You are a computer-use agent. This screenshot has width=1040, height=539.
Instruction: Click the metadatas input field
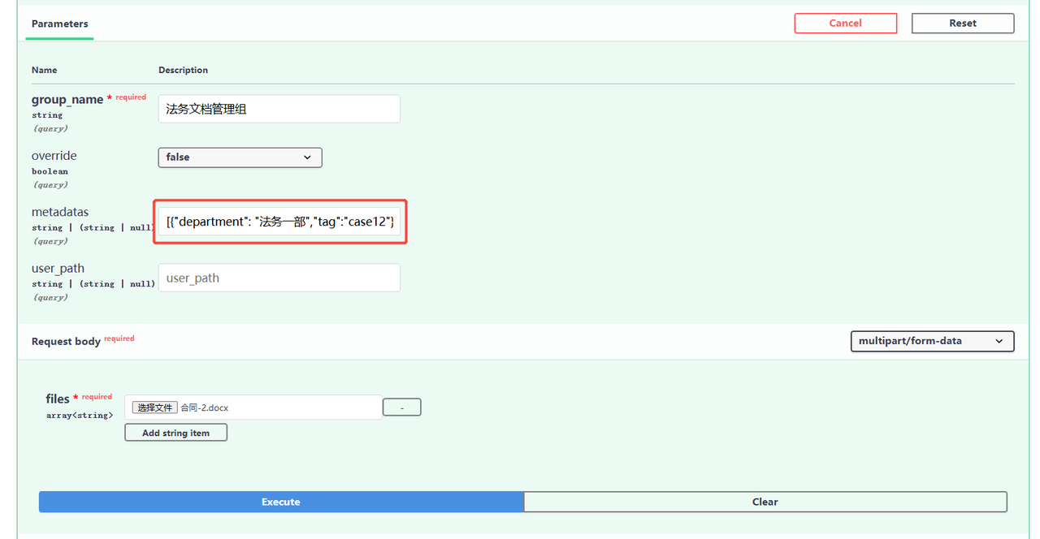click(279, 222)
